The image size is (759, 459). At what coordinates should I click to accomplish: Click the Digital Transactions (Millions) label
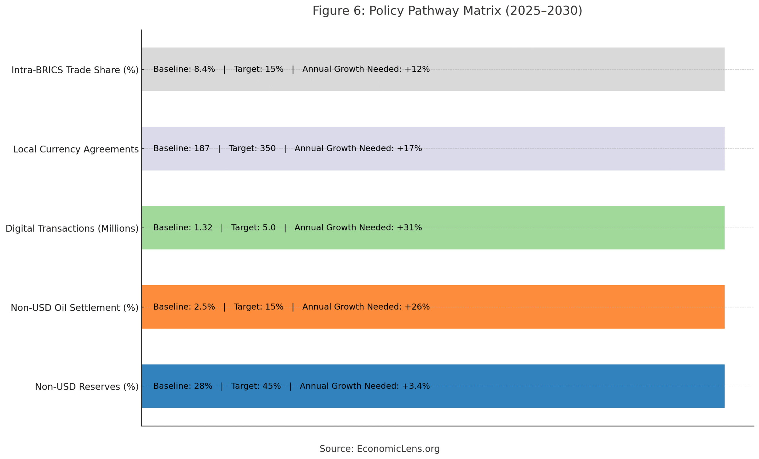point(72,228)
